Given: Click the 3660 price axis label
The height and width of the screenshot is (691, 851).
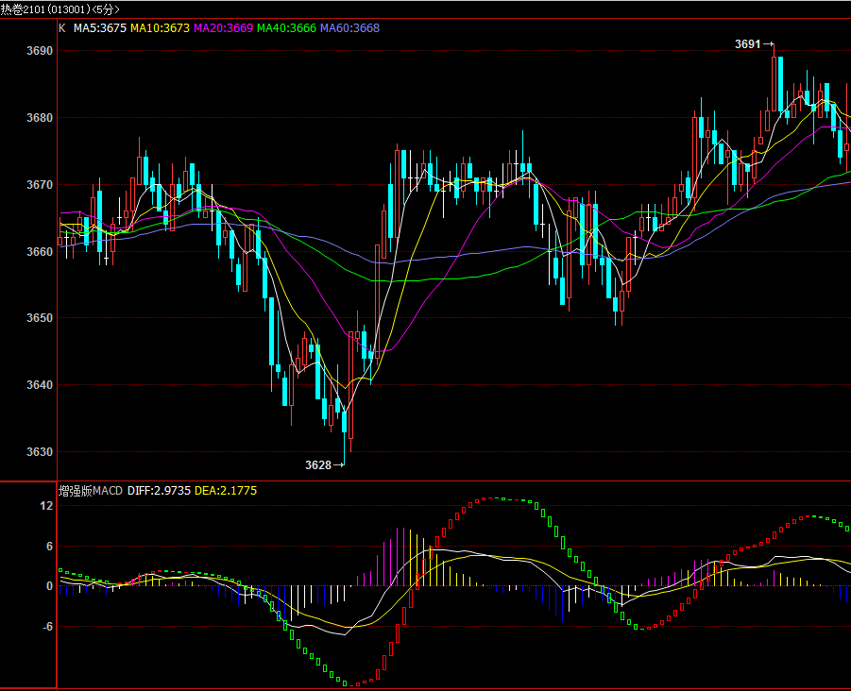Looking at the screenshot, I should 40,252.
